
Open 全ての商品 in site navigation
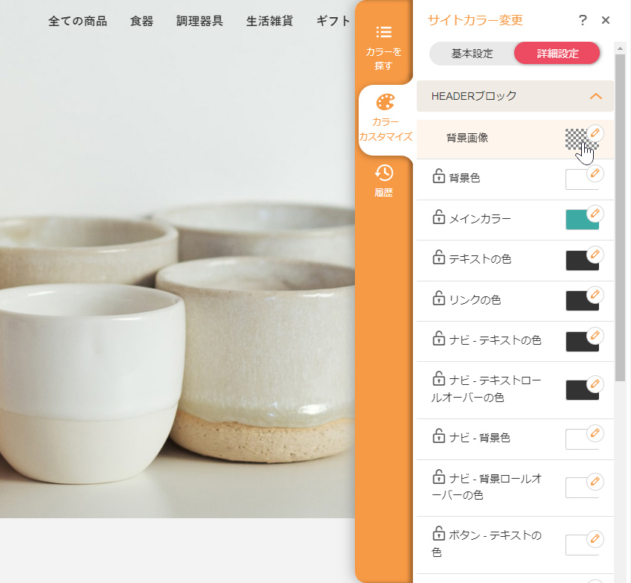point(77,21)
